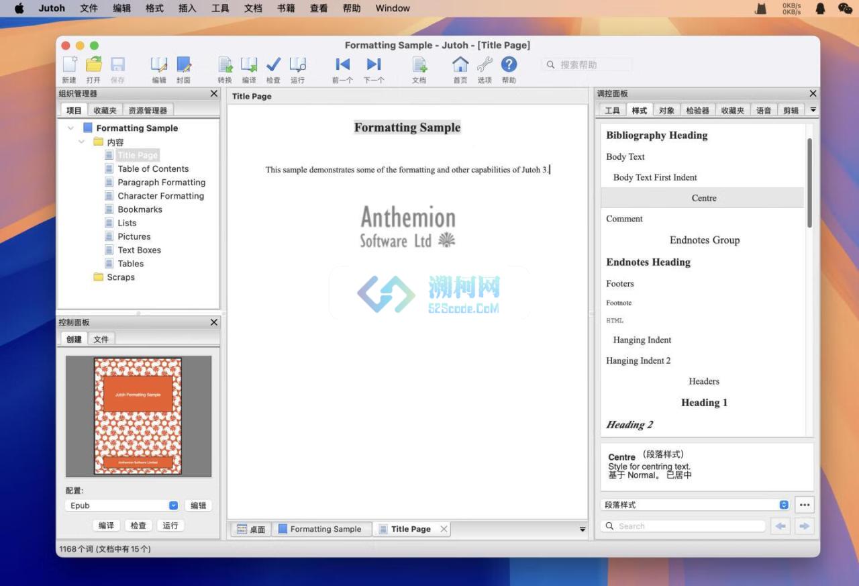The height and width of the screenshot is (586, 859).
Task: Click the Document (文档) toolbar icon
Action: [x=419, y=64]
